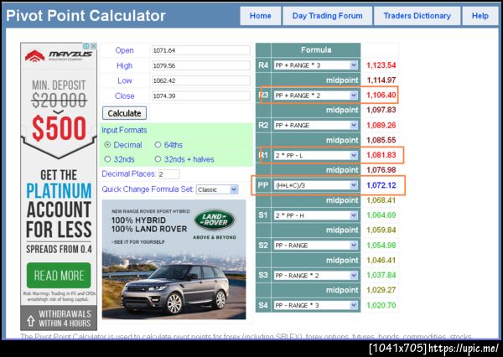Viewport: 503px width, 357px height.
Task: Click the R3 value 1,106.40
Action: pos(381,96)
